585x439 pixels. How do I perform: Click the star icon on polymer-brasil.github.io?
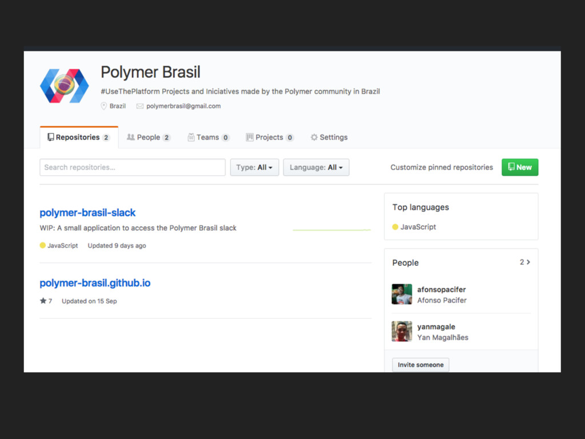click(x=43, y=301)
